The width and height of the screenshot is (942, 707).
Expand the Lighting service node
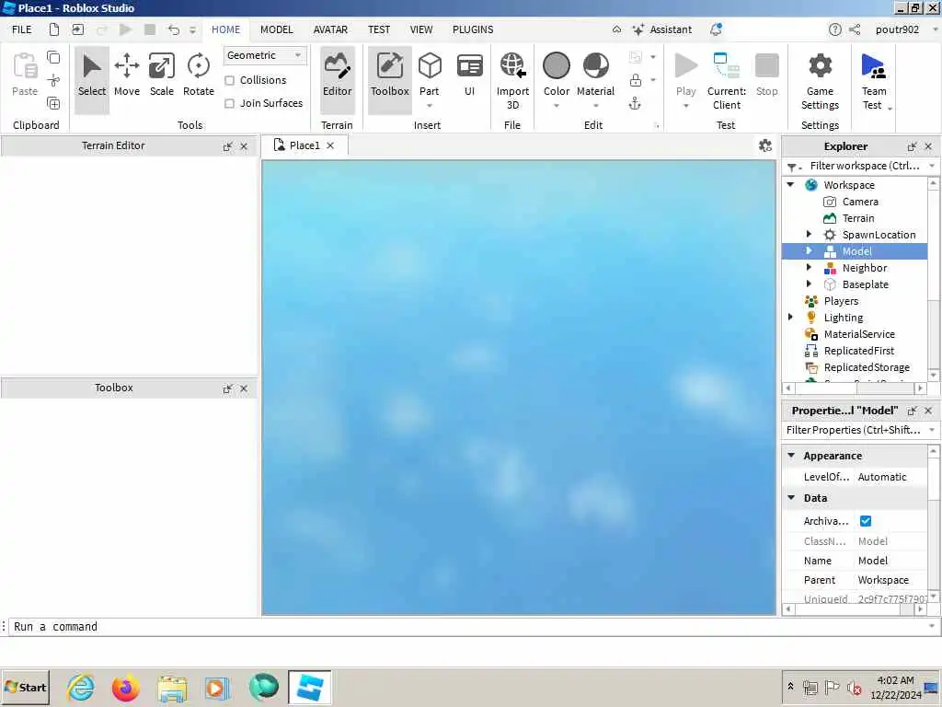tap(790, 317)
